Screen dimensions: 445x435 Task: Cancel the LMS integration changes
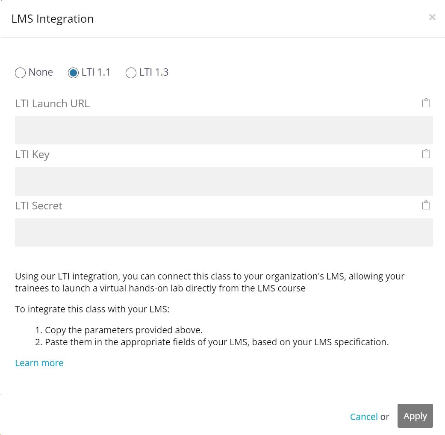[363, 417]
